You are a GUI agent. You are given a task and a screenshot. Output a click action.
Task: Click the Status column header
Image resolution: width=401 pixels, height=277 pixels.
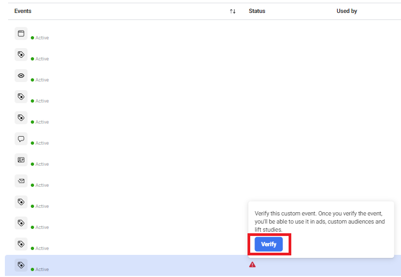257,11
